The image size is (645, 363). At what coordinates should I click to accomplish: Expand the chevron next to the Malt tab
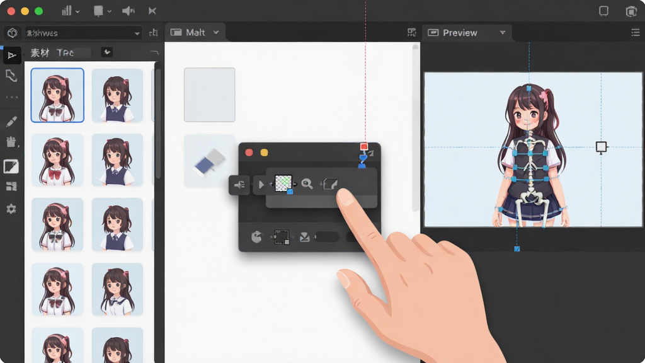pos(216,32)
